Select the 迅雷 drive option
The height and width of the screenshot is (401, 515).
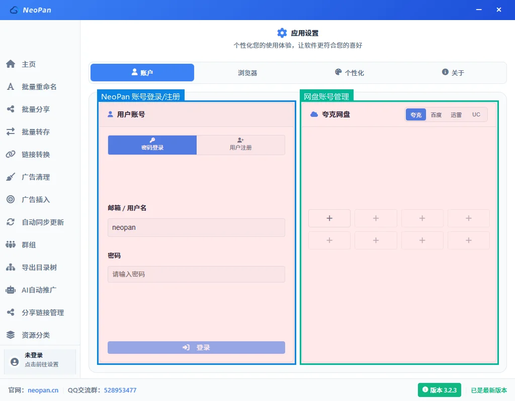pyautogui.click(x=456, y=115)
